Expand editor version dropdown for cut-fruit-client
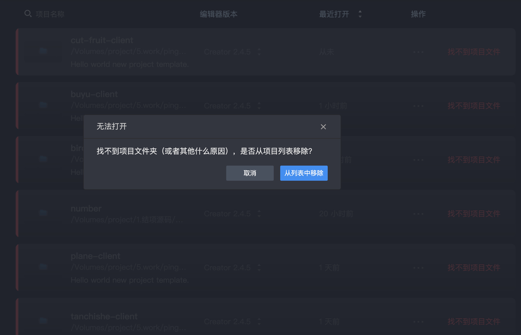Viewport: 521px width, 335px height. pyautogui.click(x=259, y=52)
